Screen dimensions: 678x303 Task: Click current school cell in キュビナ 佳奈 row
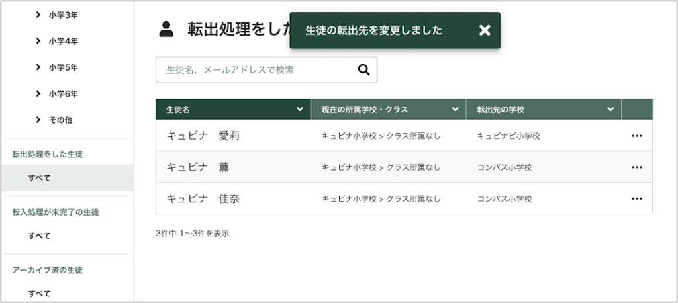(381, 199)
